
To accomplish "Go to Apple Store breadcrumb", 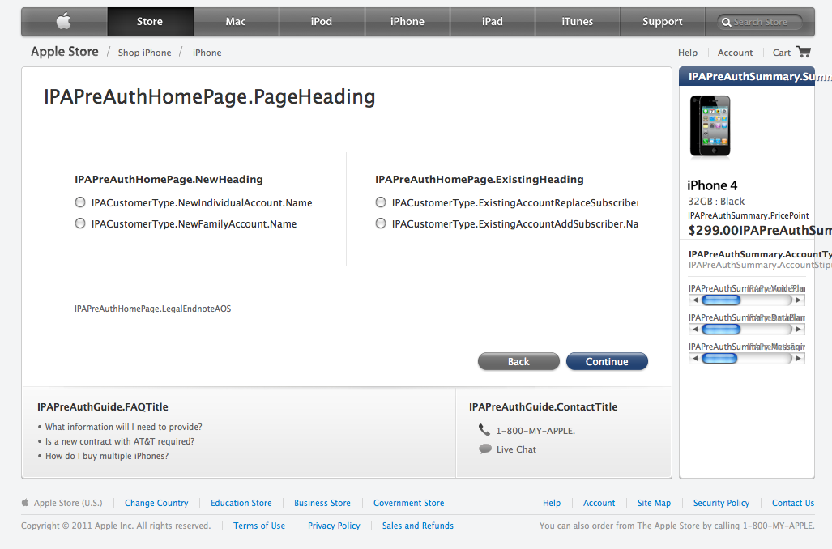I will click(65, 52).
